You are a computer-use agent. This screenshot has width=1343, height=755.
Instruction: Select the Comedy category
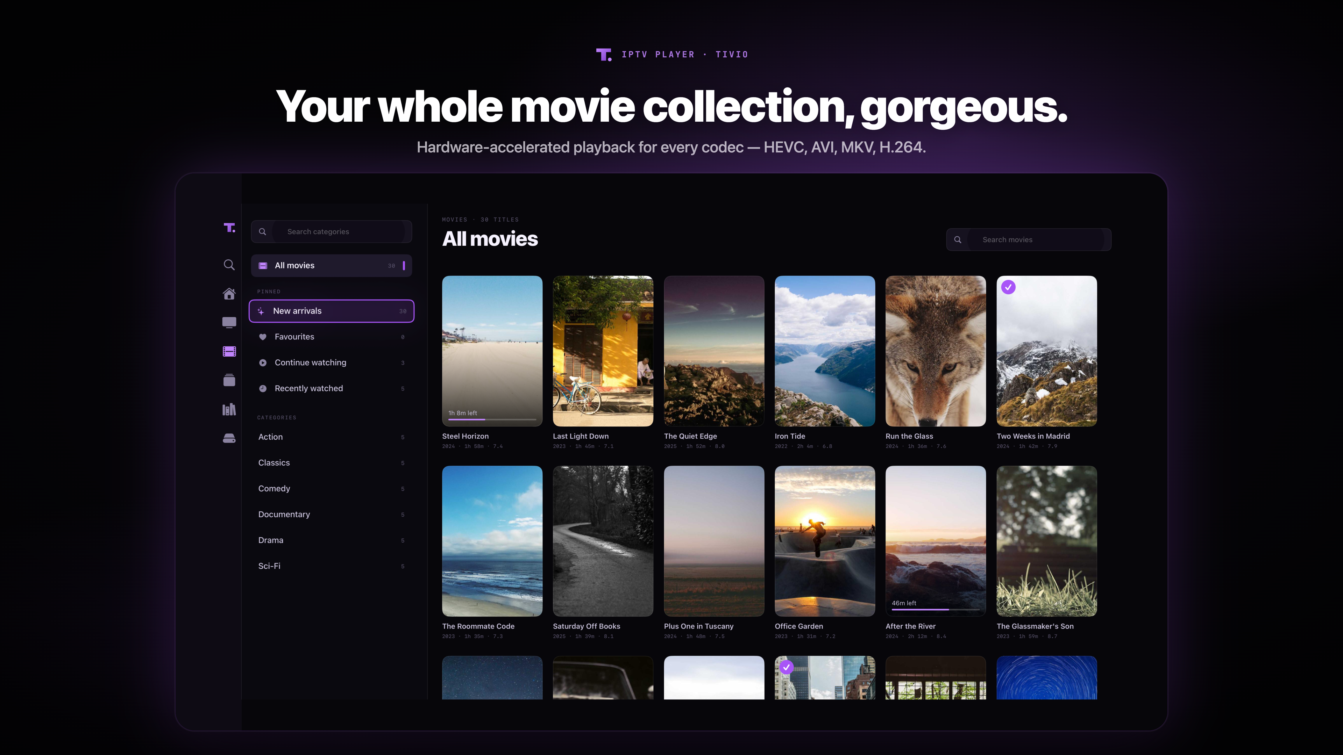pyautogui.click(x=332, y=489)
